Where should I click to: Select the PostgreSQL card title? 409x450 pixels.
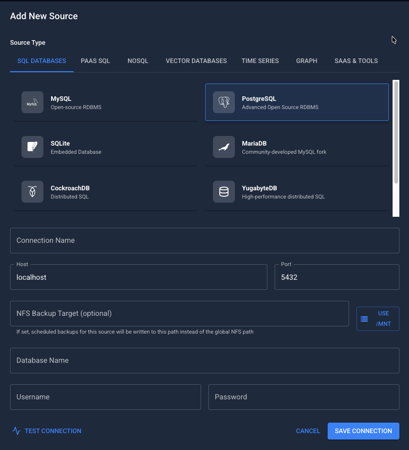259,99
